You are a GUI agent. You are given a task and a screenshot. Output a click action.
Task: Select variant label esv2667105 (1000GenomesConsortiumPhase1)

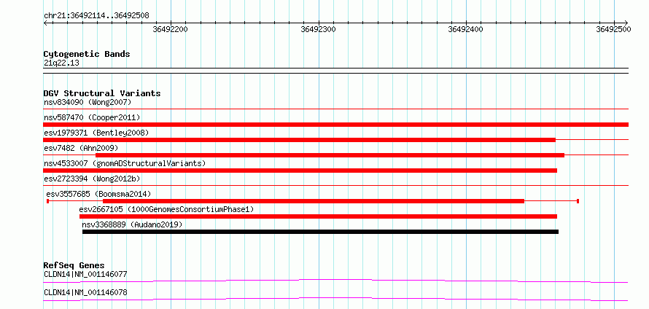[x=166, y=209]
